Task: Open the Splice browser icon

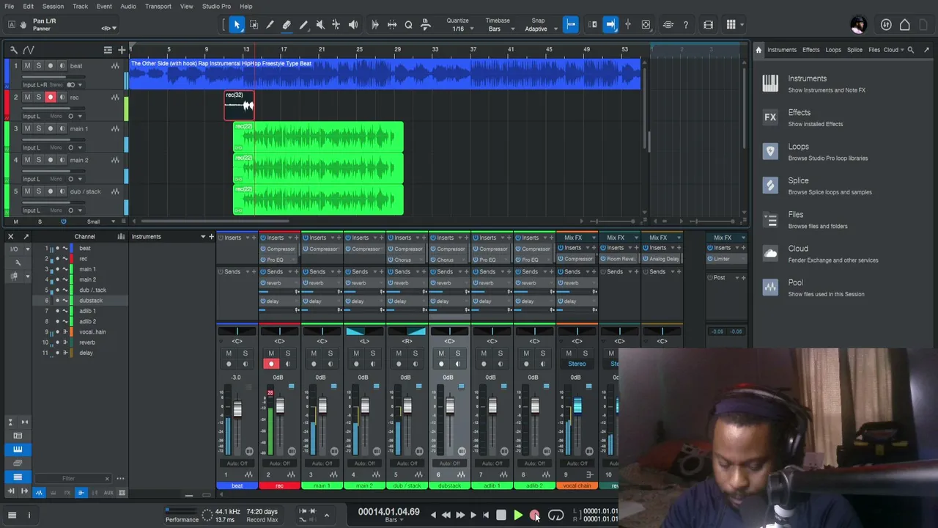Action: click(x=770, y=186)
